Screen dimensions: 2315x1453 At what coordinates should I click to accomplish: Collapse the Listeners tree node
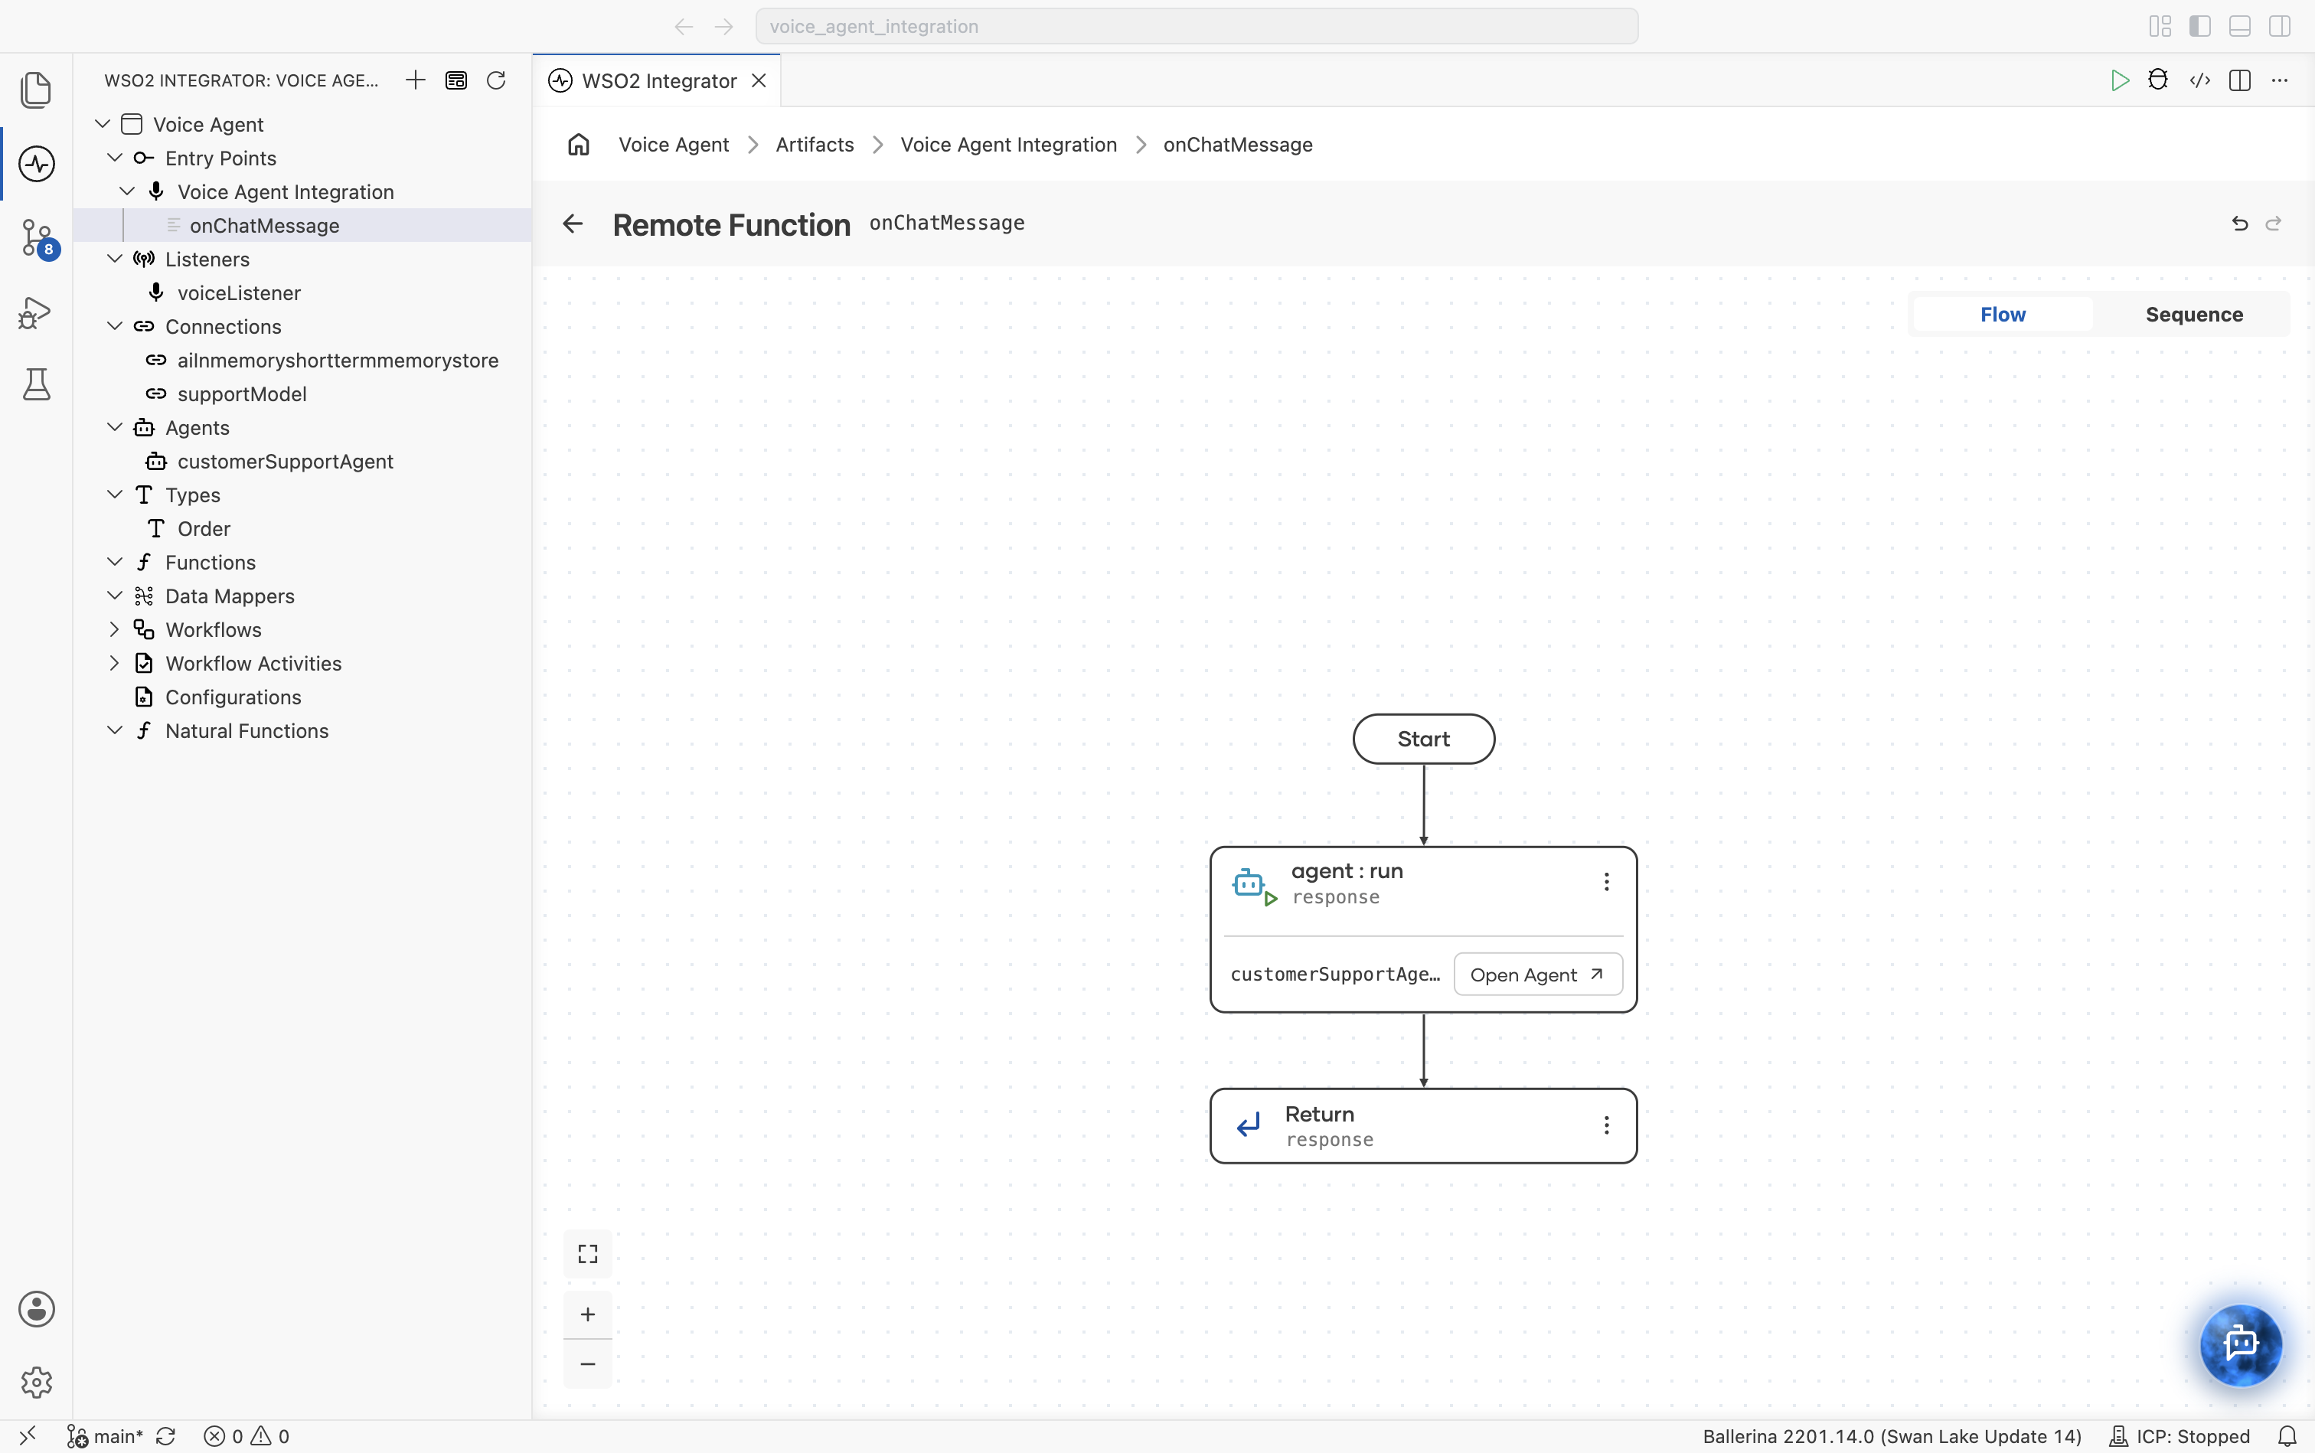(x=114, y=259)
